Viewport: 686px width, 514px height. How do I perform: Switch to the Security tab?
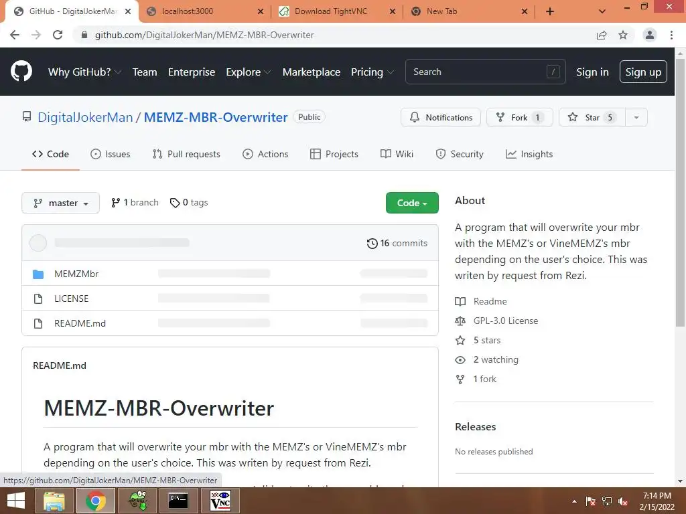pos(460,154)
